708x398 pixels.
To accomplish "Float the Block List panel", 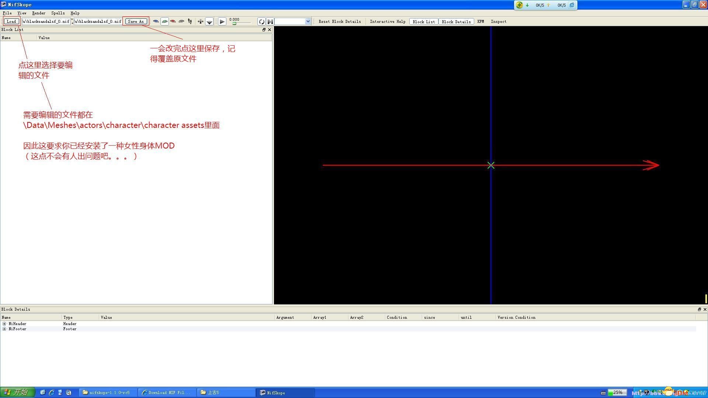I will [x=264, y=29].
